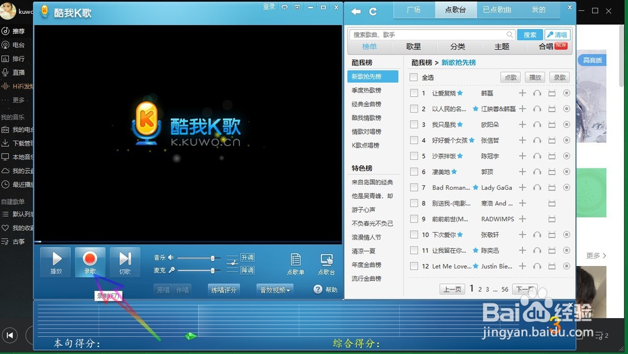628x354 pixels.
Task: Check the box for song 下次爱你
Action: (x=414, y=235)
